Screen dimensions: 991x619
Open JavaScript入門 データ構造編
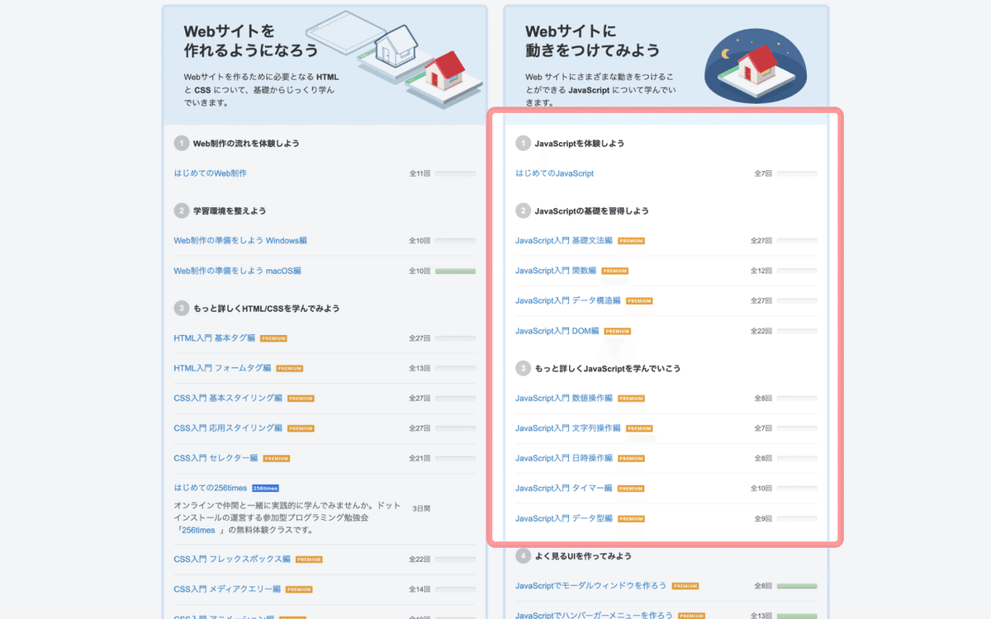click(x=568, y=301)
